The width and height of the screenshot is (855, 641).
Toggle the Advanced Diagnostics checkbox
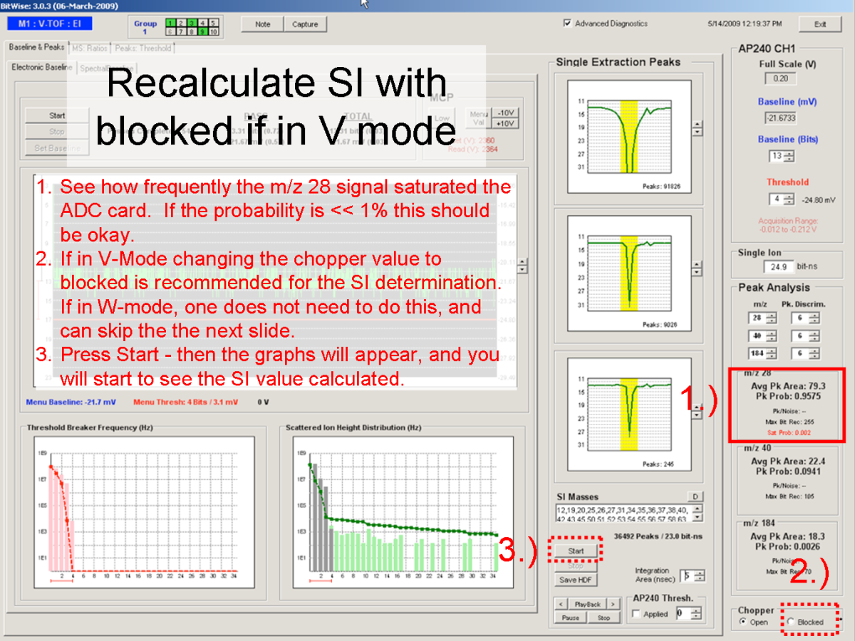[x=567, y=24]
